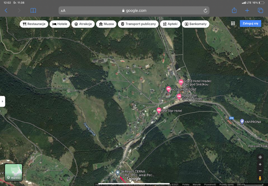Zoom in with the plus button
Viewport: 268px width, 186px height.
click(x=260, y=164)
